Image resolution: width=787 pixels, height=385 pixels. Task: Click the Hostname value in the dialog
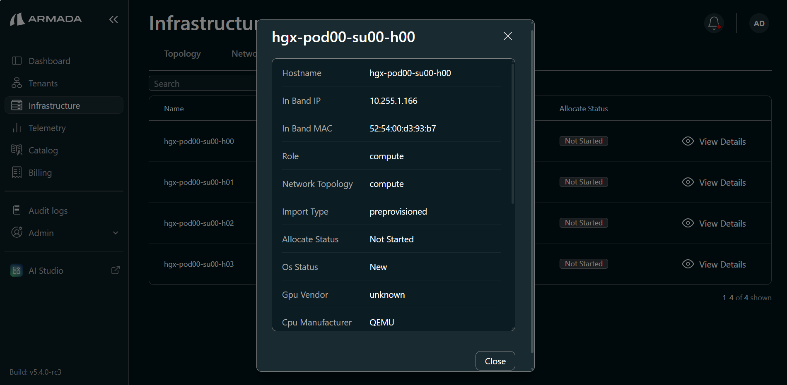[410, 73]
